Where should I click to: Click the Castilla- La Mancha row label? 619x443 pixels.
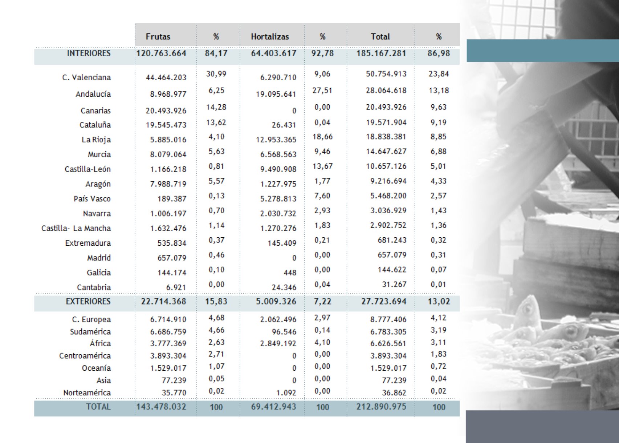pos(76,229)
